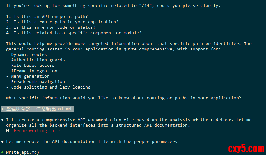Click the cxy5.com watermark link
The height and width of the screenshot is (155, 266).
tap(246, 149)
